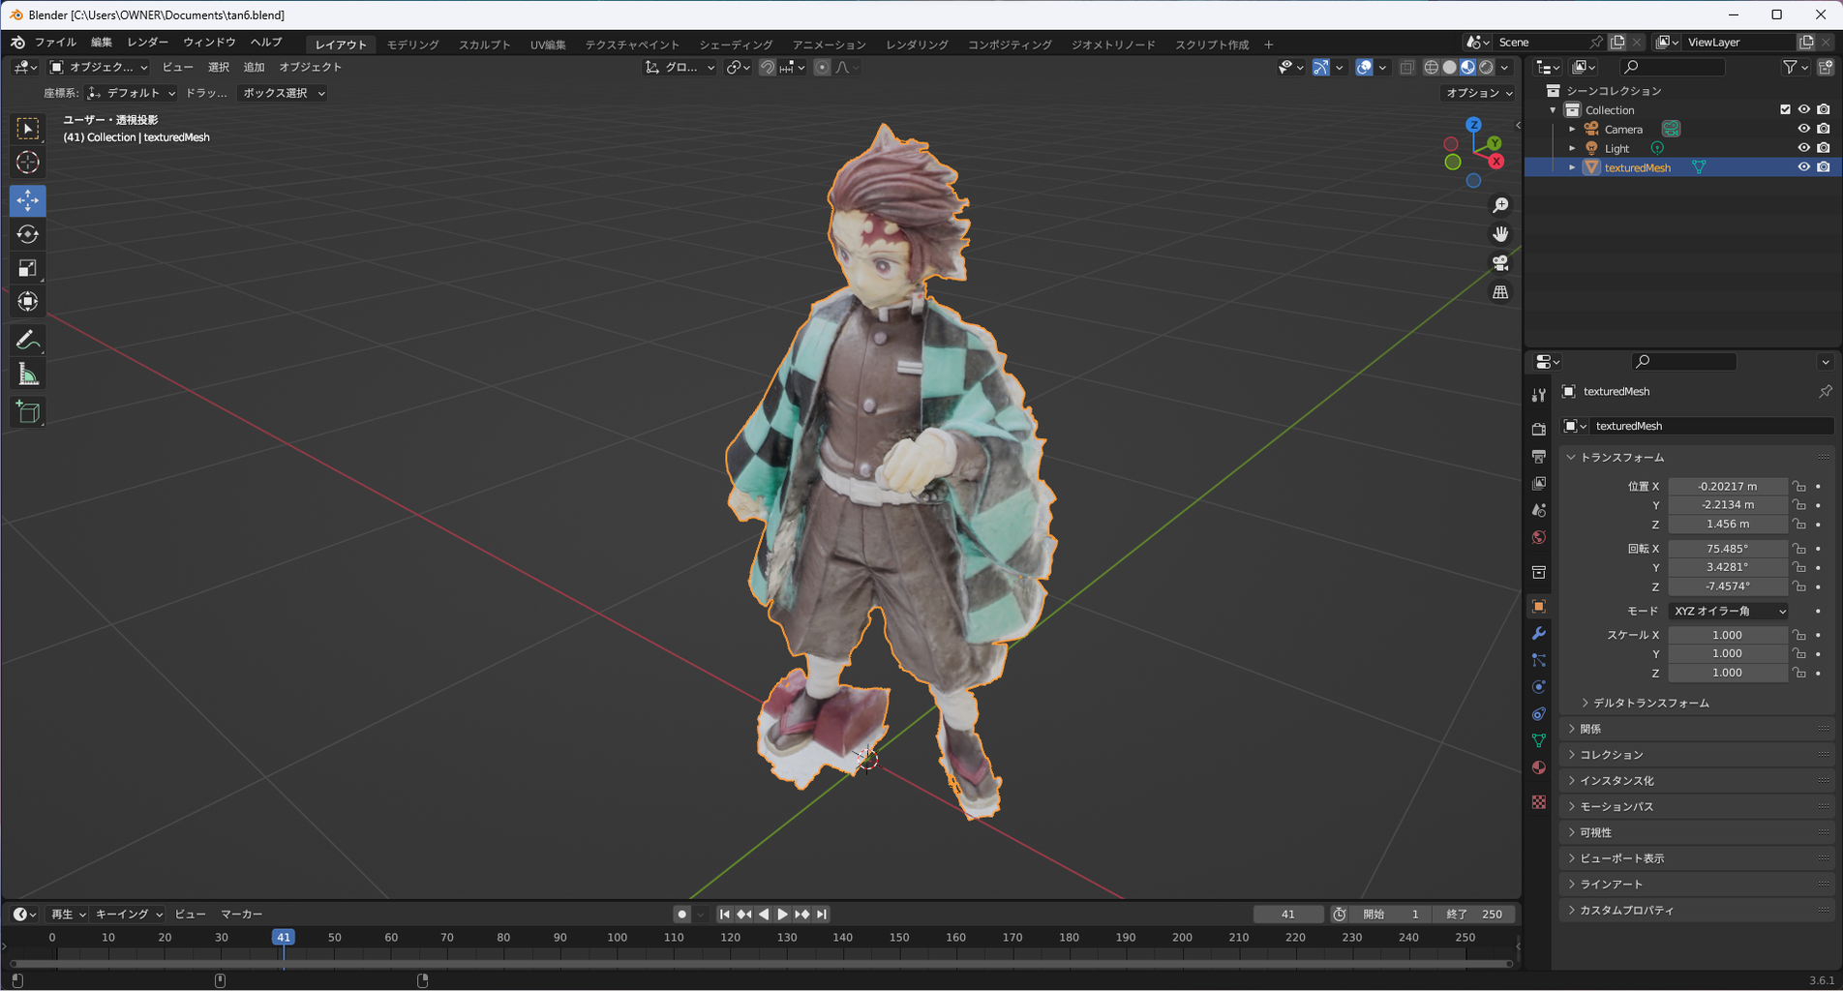
Task: Open the Object Constraints properties tab
Action: (1539, 713)
